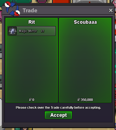116x130 pixels.
Task: Select the Magic Mirror item name
Action: tap(28, 31)
